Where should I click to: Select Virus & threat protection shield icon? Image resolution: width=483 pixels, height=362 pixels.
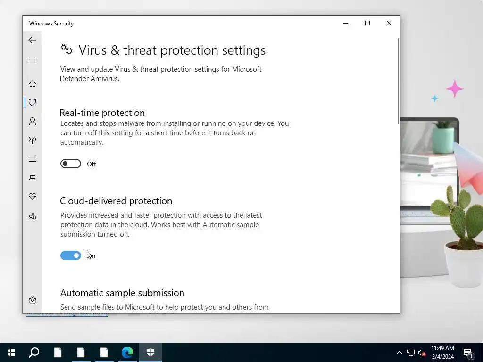pyautogui.click(x=33, y=102)
